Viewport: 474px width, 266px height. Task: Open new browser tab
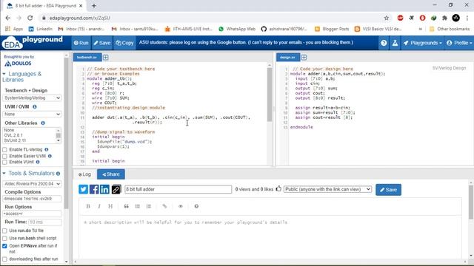pyautogui.click(x=94, y=6)
